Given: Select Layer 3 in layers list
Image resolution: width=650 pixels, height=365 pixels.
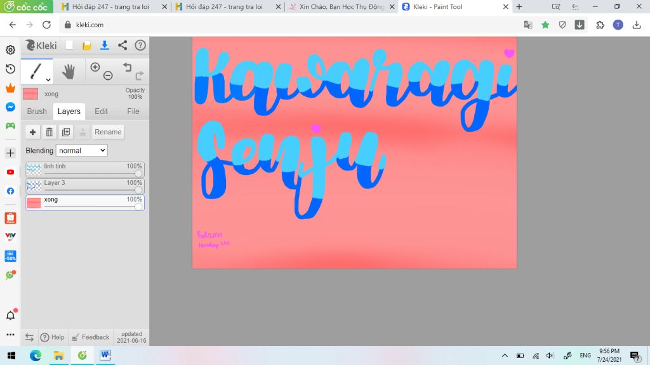Looking at the screenshot, I should tap(85, 186).
